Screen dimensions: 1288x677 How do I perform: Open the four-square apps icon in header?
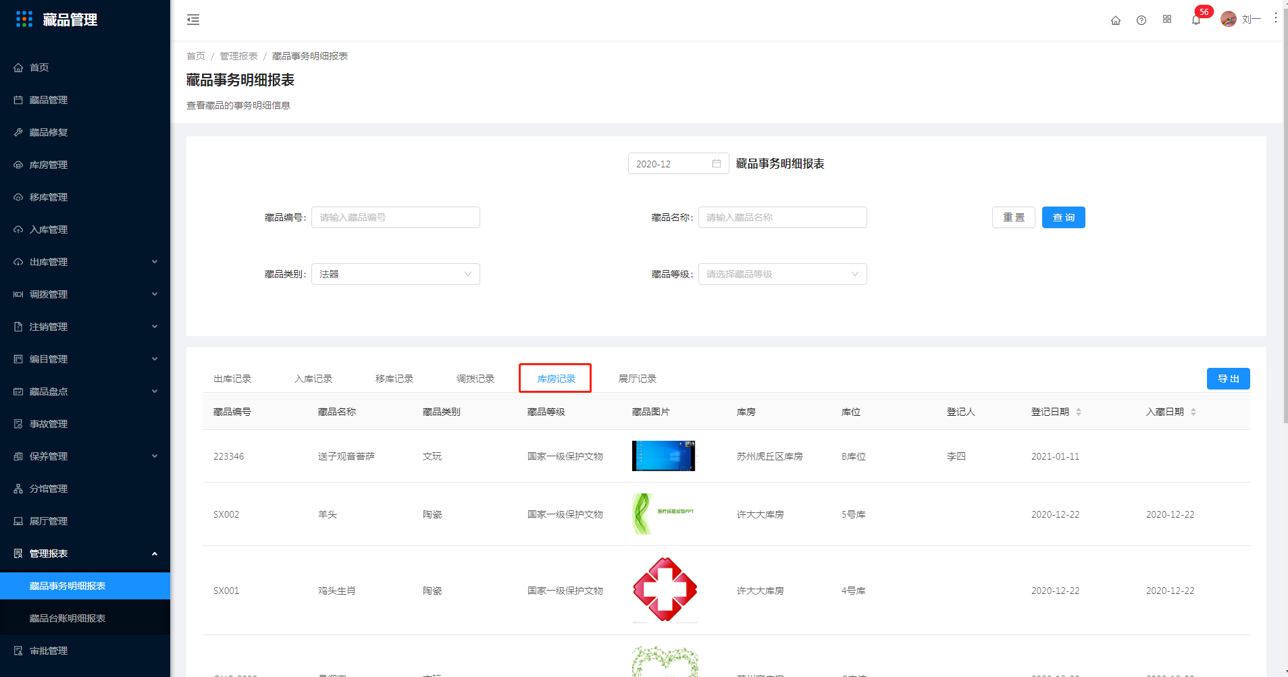click(x=1167, y=20)
